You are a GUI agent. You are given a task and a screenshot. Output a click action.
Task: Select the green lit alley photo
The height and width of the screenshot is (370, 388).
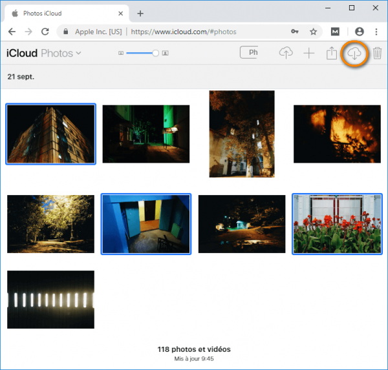point(146,134)
